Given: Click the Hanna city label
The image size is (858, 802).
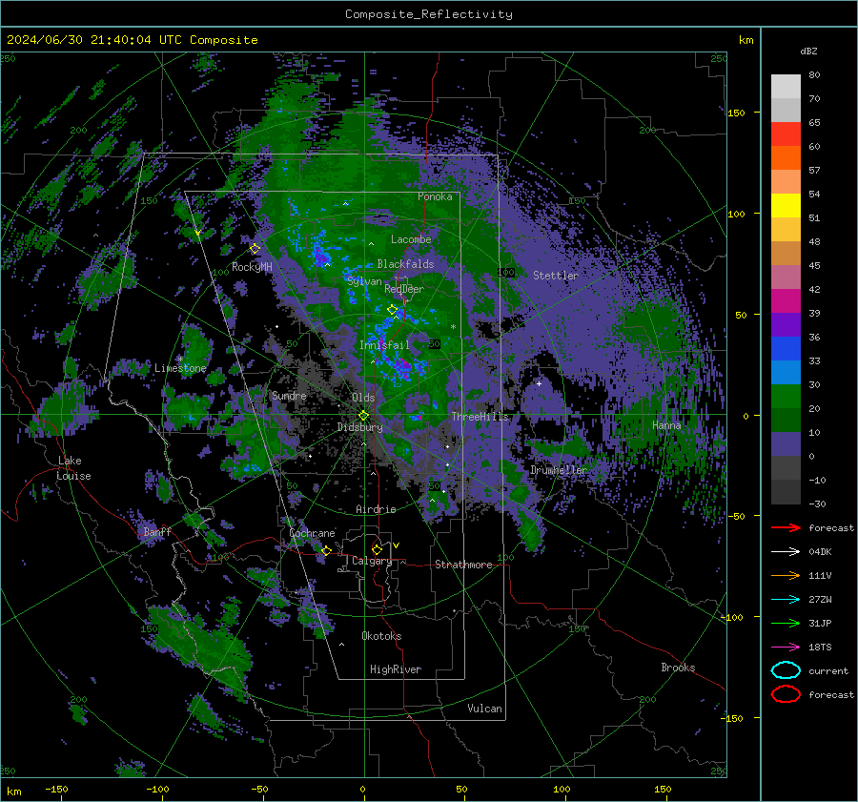Looking at the screenshot, I should [x=666, y=425].
